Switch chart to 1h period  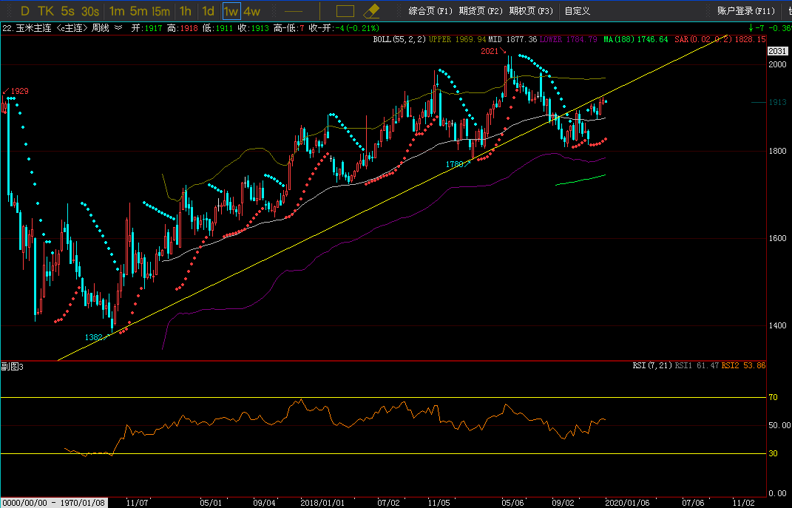[x=186, y=10]
